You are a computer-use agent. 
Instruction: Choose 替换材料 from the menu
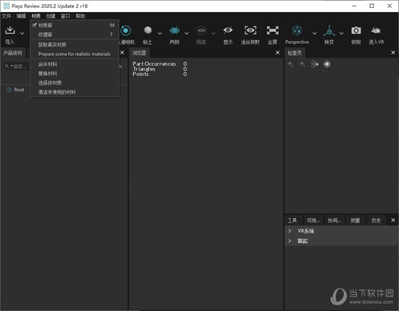tap(74, 74)
